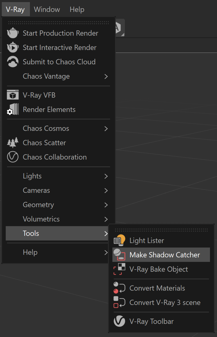The height and width of the screenshot is (337, 217).
Task: Expand the Chaos Cosmos submenu arrow
Action: tap(106, 129)
